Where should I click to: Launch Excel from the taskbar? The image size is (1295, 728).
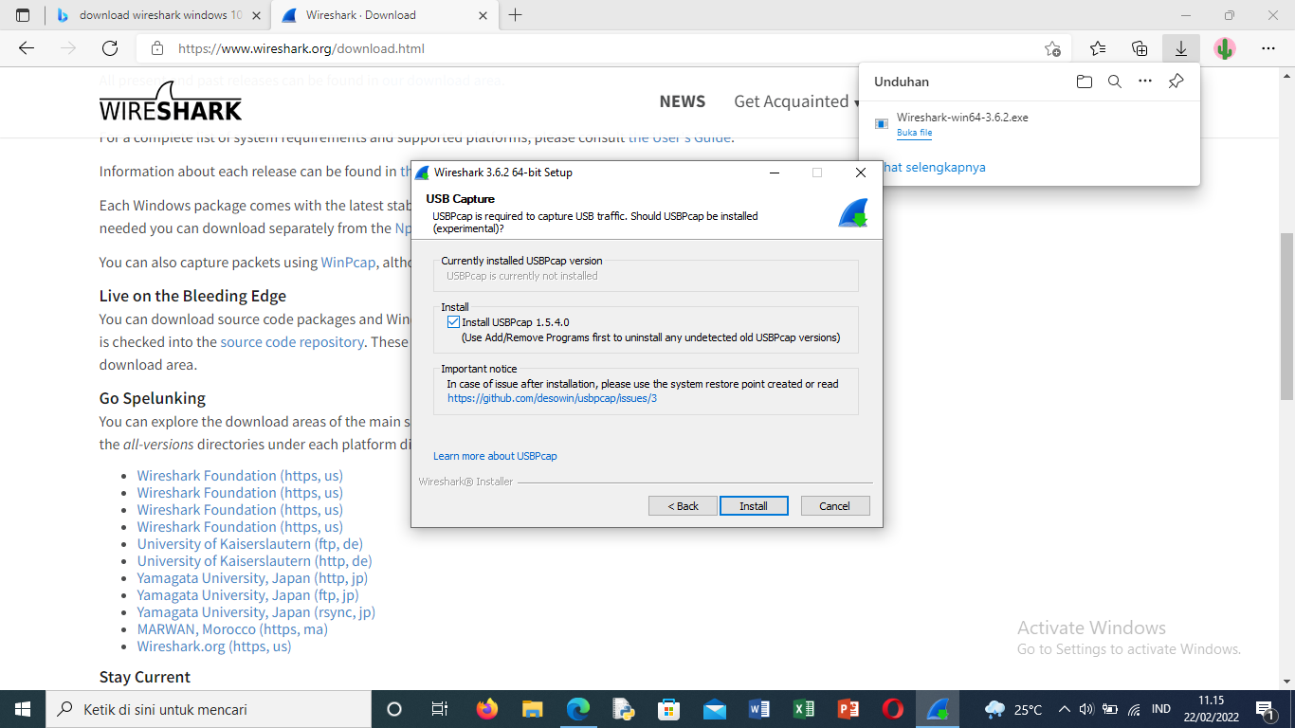[x=804, y=709]
